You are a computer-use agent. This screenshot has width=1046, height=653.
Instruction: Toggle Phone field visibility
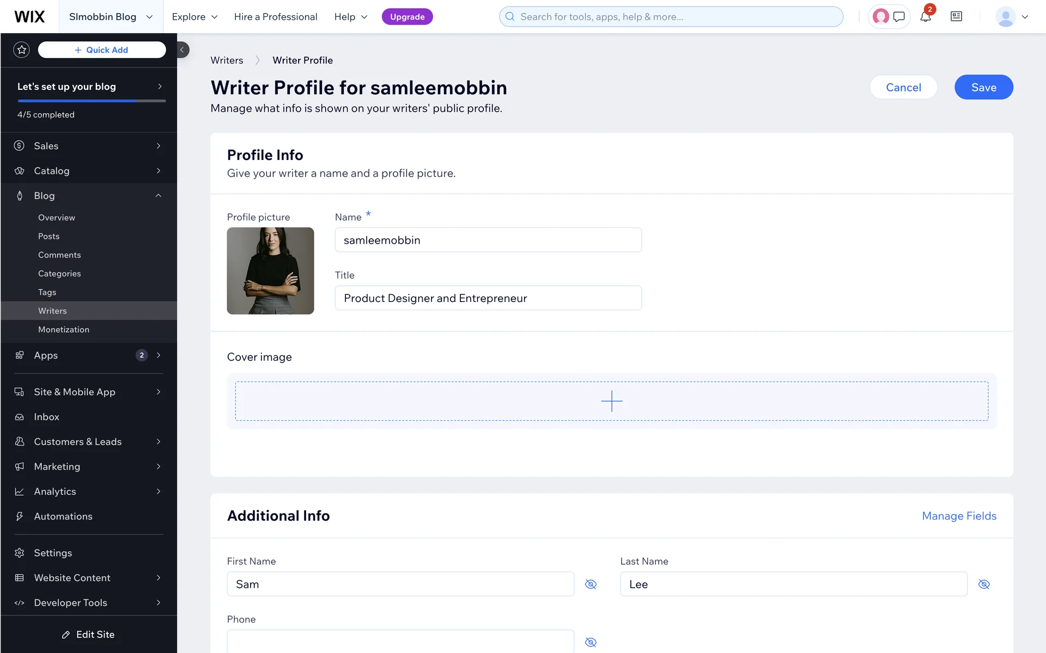591,643
